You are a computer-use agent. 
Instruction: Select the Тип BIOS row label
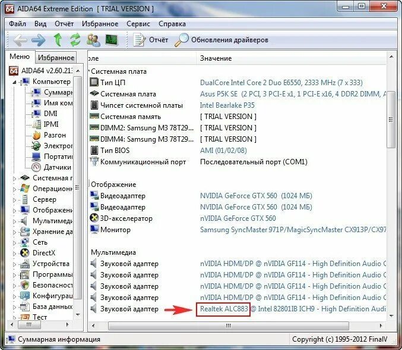click(x=115, y=151)
